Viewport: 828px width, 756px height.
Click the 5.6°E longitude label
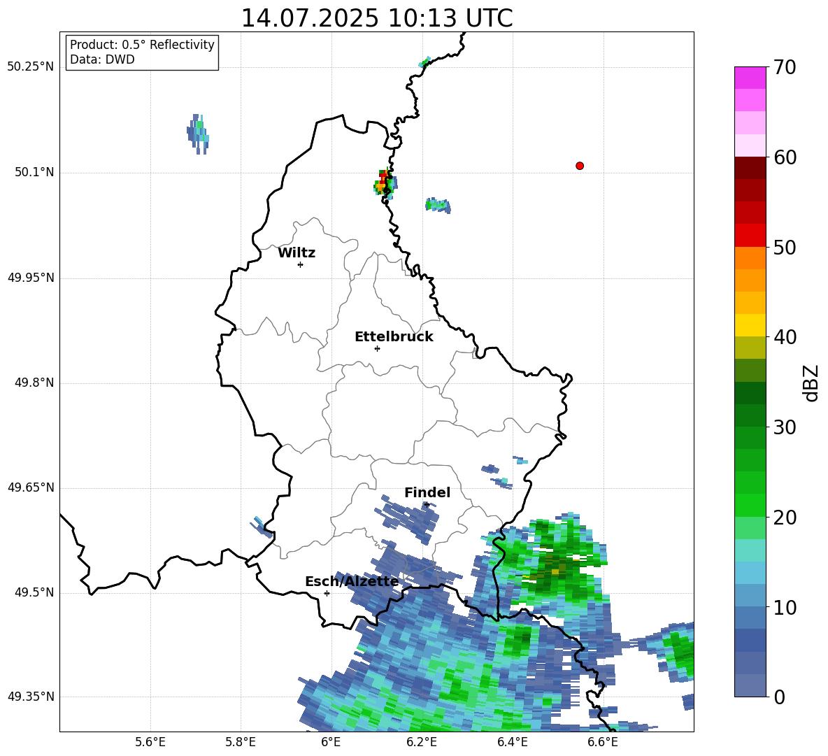click(x=150, y=742)
